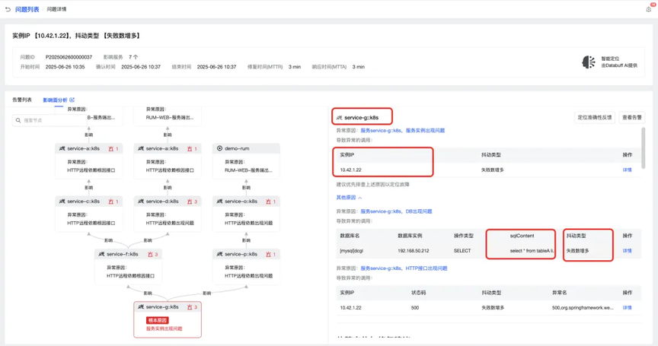Select the service-f::k8s node title

(123, 254)
